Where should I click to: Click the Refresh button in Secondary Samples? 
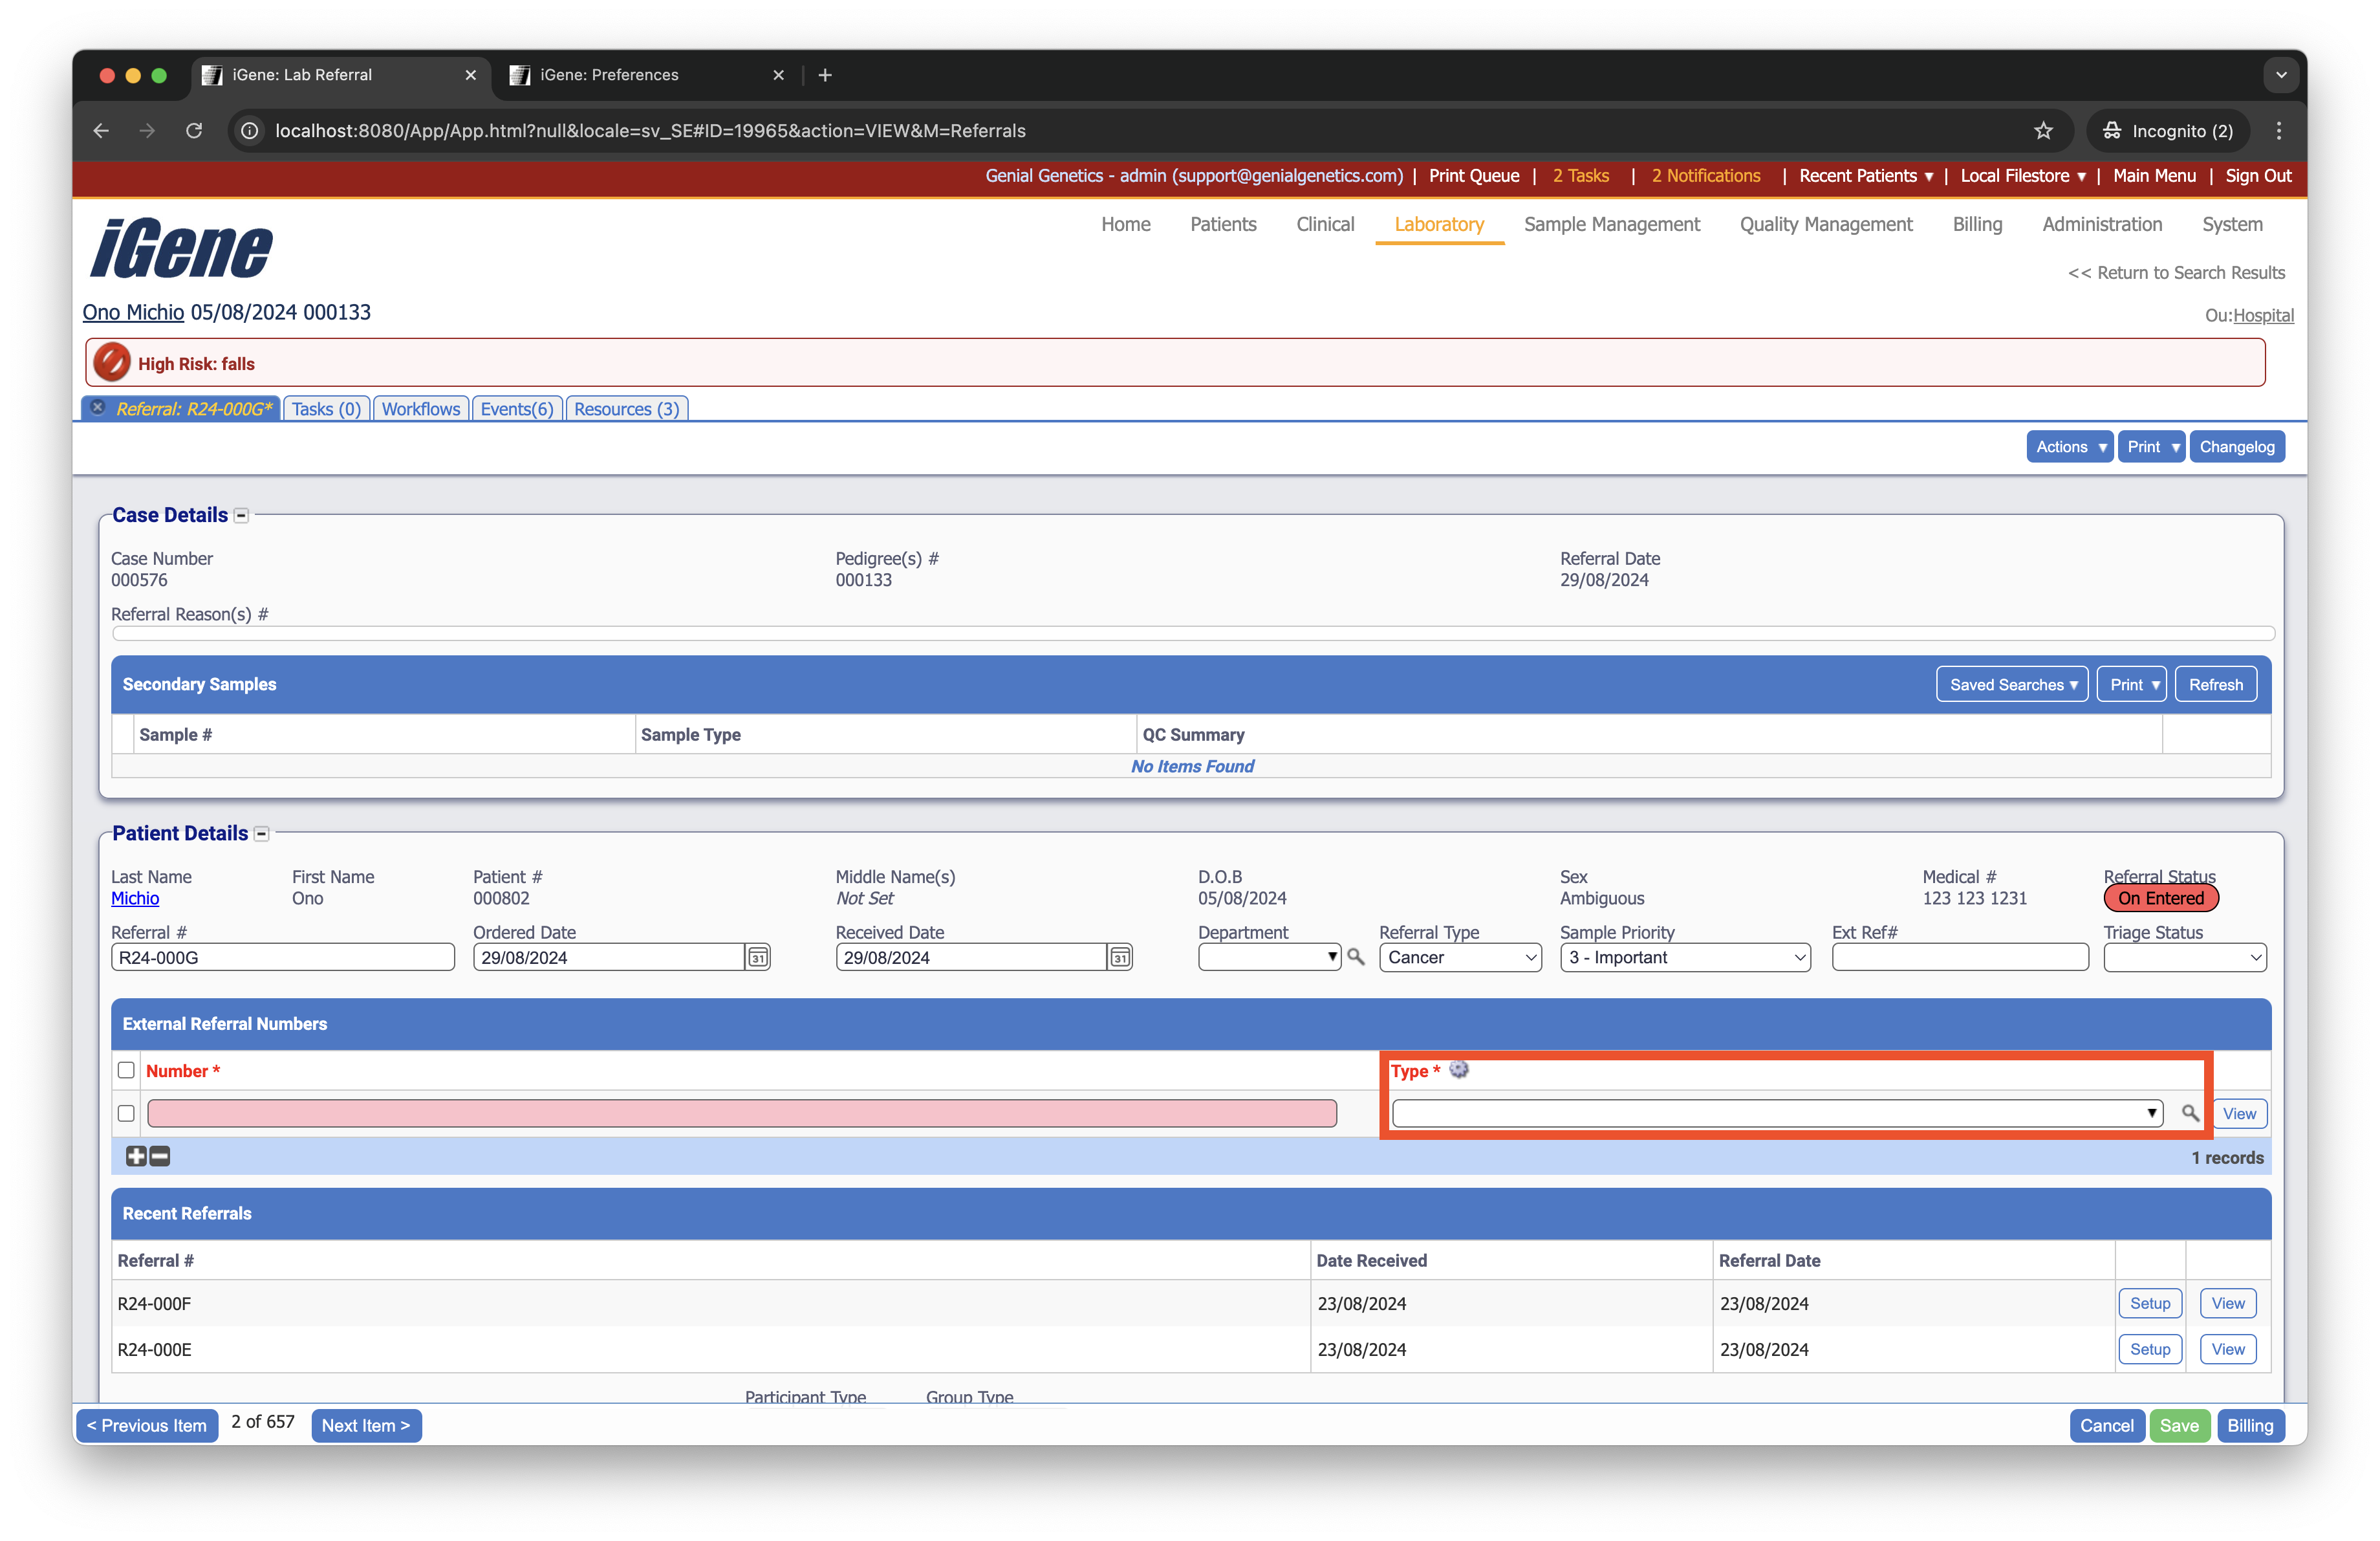pos(2215,684)
